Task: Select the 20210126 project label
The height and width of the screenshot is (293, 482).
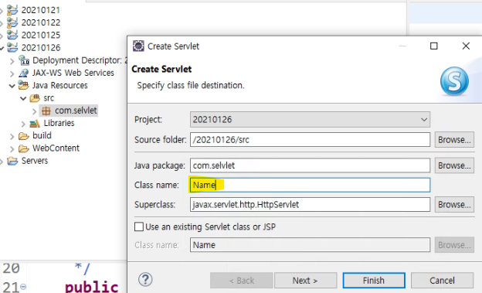Action: [x=41, y=48]
